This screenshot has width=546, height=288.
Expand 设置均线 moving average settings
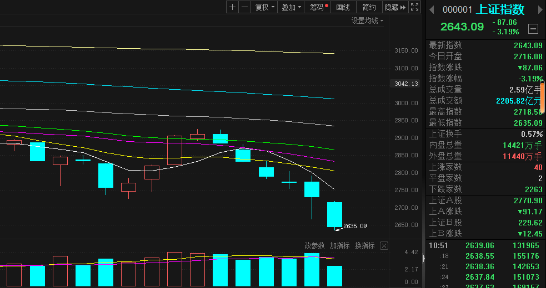368,20
